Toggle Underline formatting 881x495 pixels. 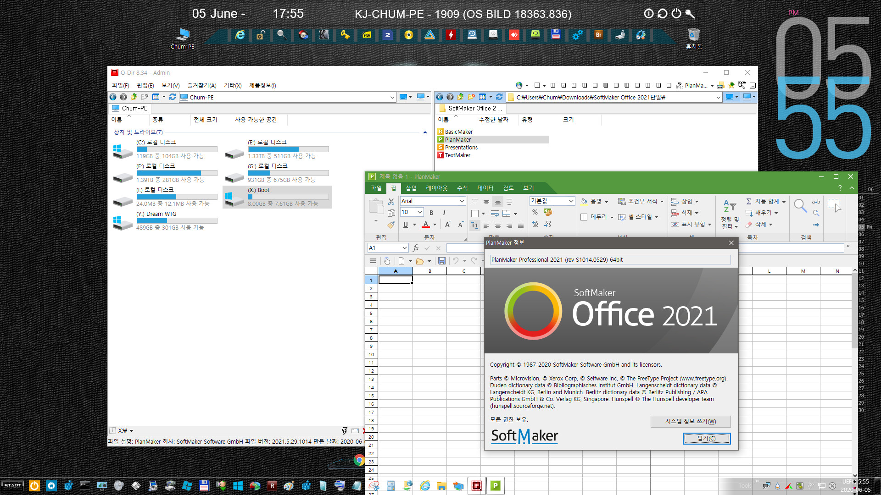(x=405, y=225)
